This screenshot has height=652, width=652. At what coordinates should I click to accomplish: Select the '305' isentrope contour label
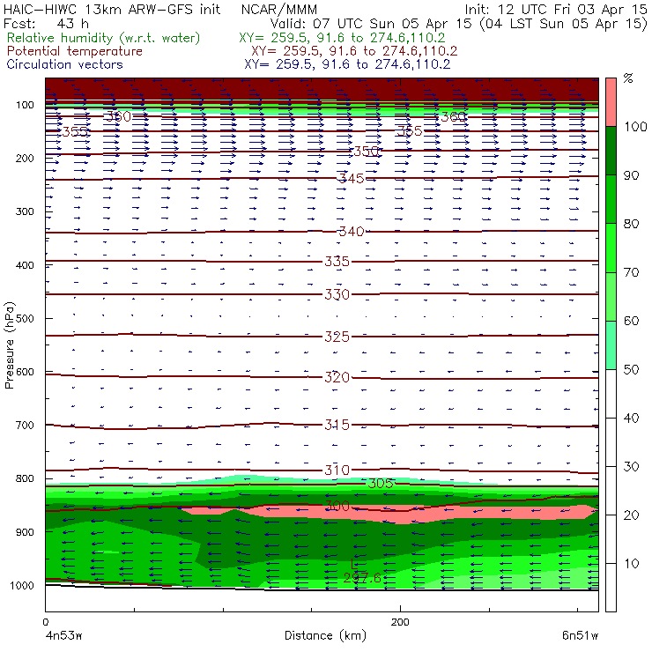381,483
